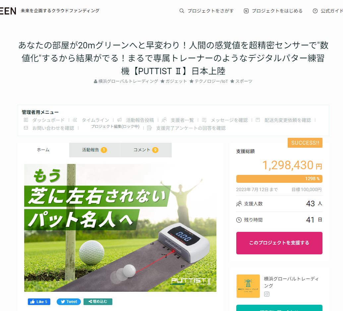Click the Tweet button
Screen dimensions: 343x311
coord(69,302)
